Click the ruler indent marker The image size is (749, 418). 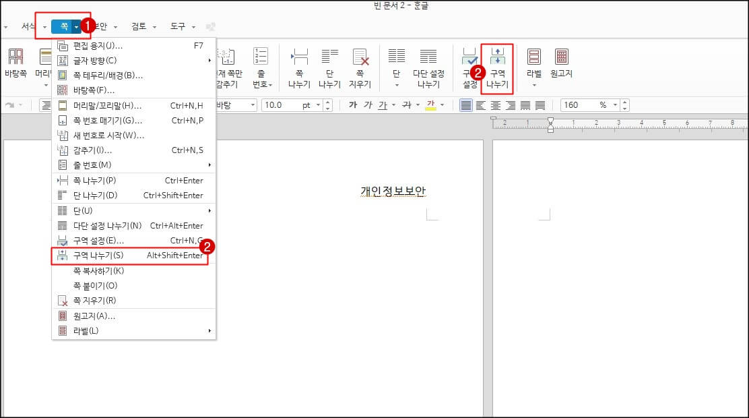[550, 125]
